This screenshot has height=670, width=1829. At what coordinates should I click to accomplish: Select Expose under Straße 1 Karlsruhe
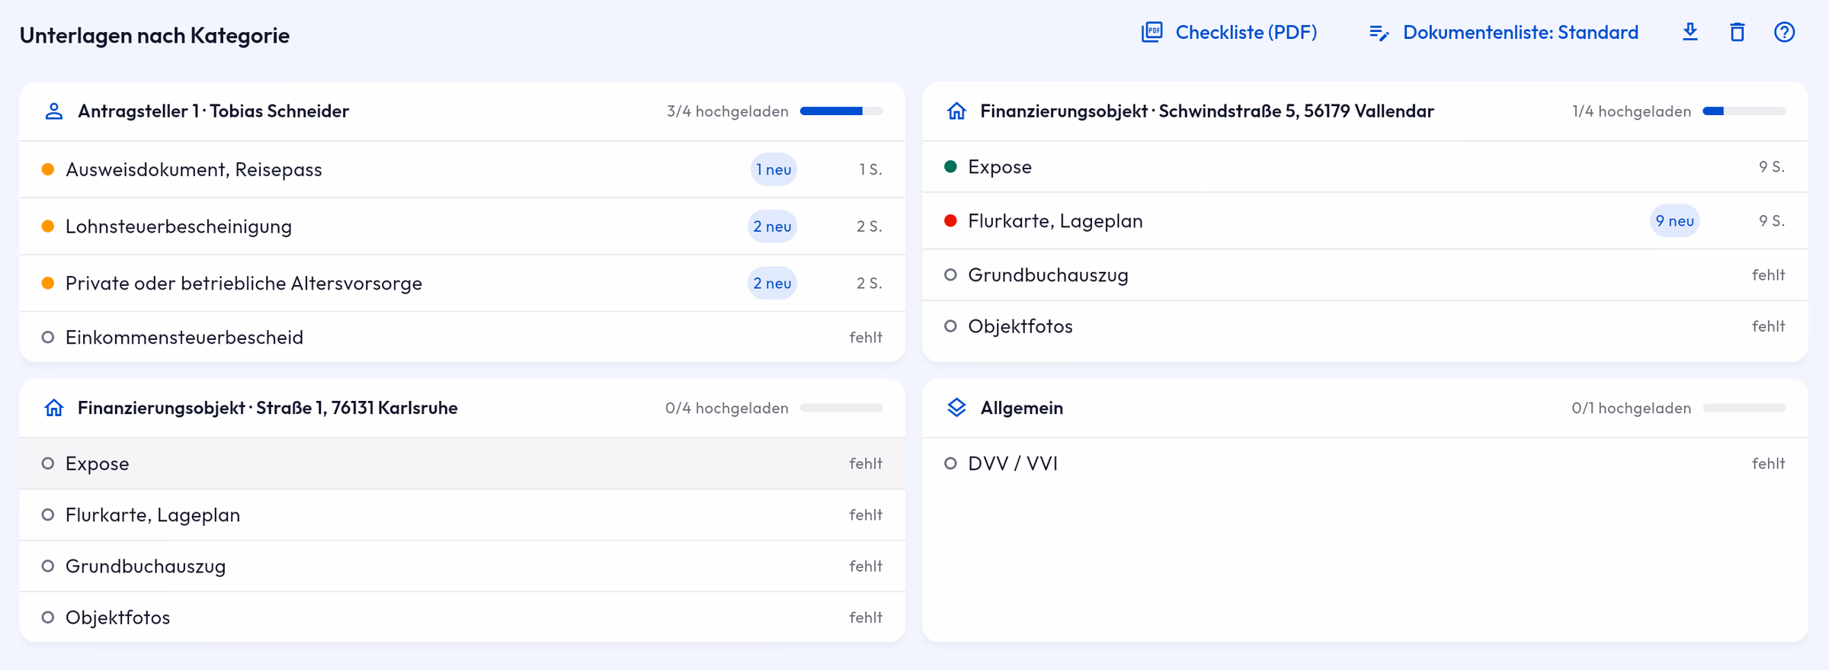(462, 463)
